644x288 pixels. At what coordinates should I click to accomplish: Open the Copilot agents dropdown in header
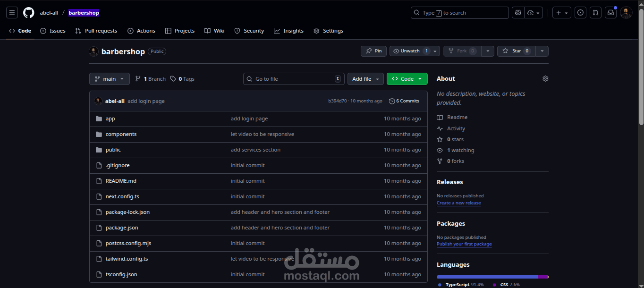[534, 13]
